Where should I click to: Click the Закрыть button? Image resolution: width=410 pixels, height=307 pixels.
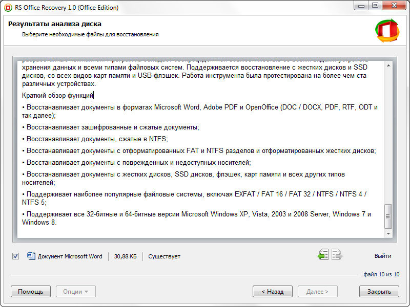click(379, 291)
